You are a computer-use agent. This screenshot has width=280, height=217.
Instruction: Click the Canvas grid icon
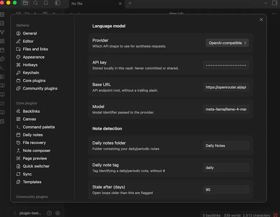[x=19, y=119]
